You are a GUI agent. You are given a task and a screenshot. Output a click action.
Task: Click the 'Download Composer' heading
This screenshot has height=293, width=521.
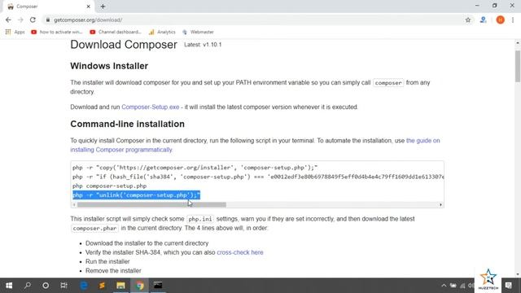[124, 45]
